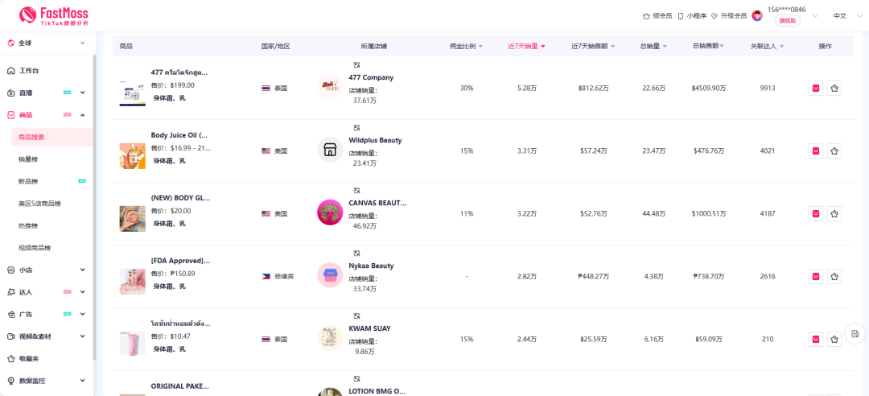This screenshot has height=396, width=869.
Task: Click the translate icon above 477 Company
Action: tap(357, 64)
